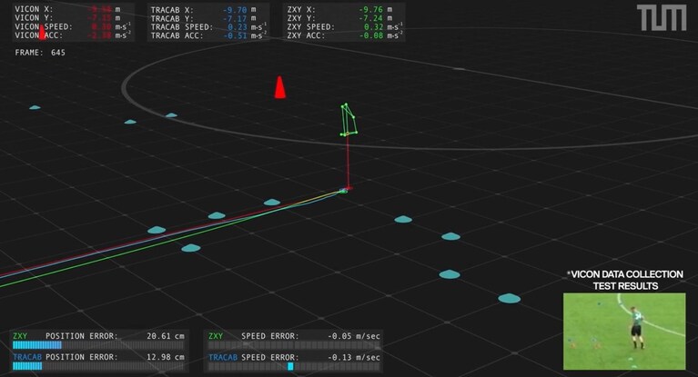
Task: Click the -0.05 m/sec speed error value
Action: [354, 336]
